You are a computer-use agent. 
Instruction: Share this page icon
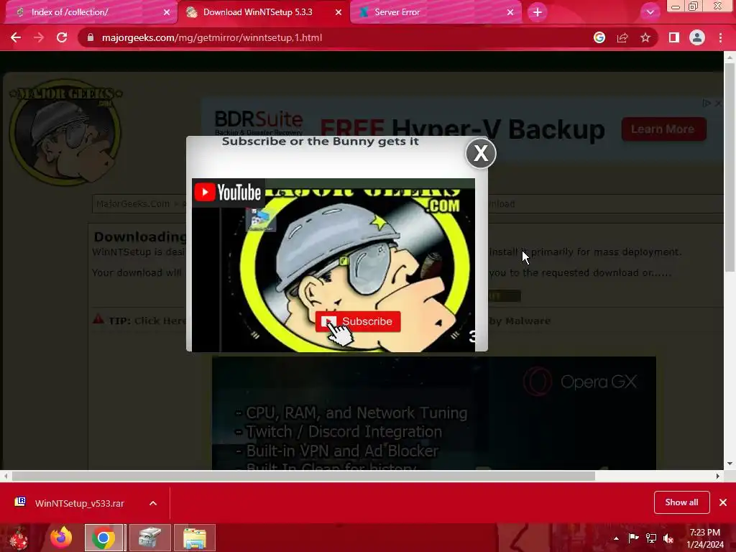coord(622,37)
